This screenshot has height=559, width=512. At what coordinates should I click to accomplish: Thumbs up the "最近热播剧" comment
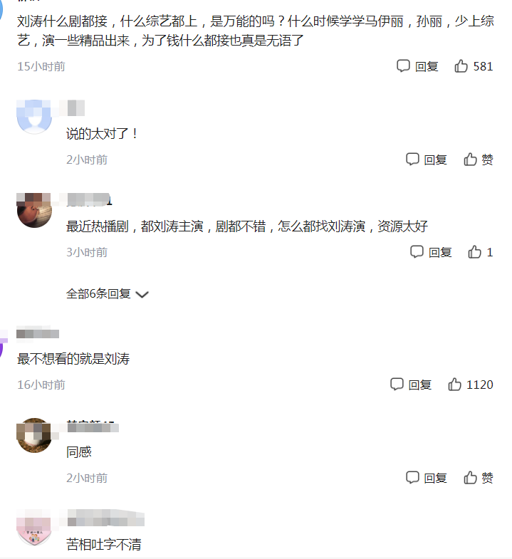tap(474, 252)
